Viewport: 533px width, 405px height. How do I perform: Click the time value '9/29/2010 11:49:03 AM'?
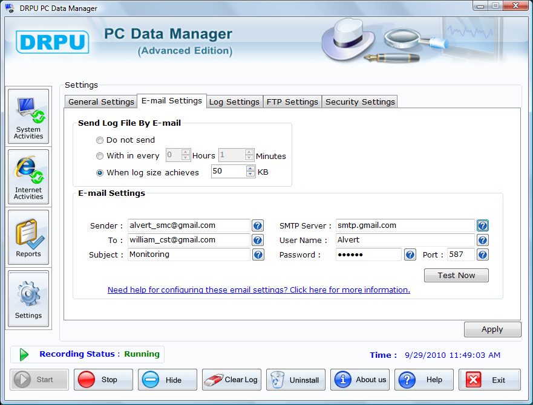click(x=453, y=355)
